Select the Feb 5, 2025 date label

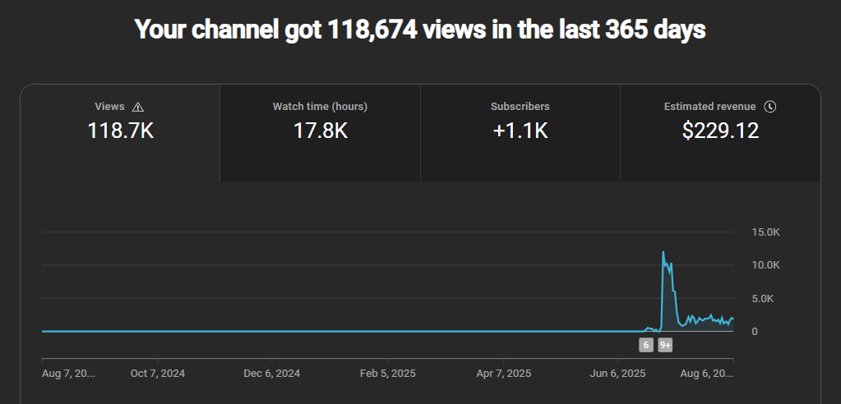388,373
